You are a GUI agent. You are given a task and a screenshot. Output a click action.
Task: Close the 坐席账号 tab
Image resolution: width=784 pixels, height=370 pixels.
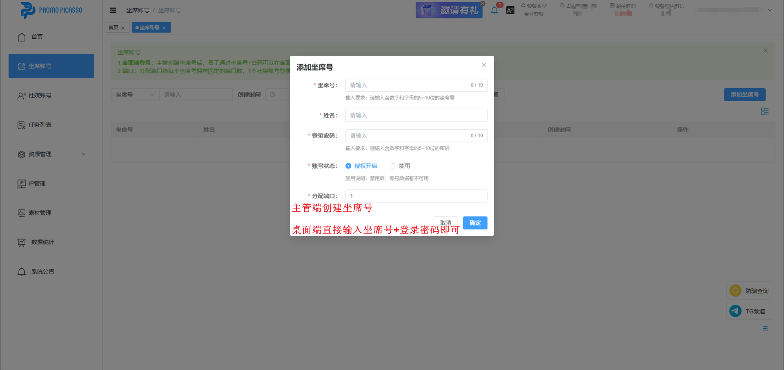tap(164, 28)
